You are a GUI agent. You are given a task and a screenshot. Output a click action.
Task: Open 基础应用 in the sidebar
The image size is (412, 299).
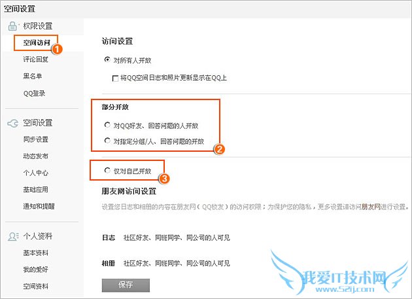tap(36, 189)
